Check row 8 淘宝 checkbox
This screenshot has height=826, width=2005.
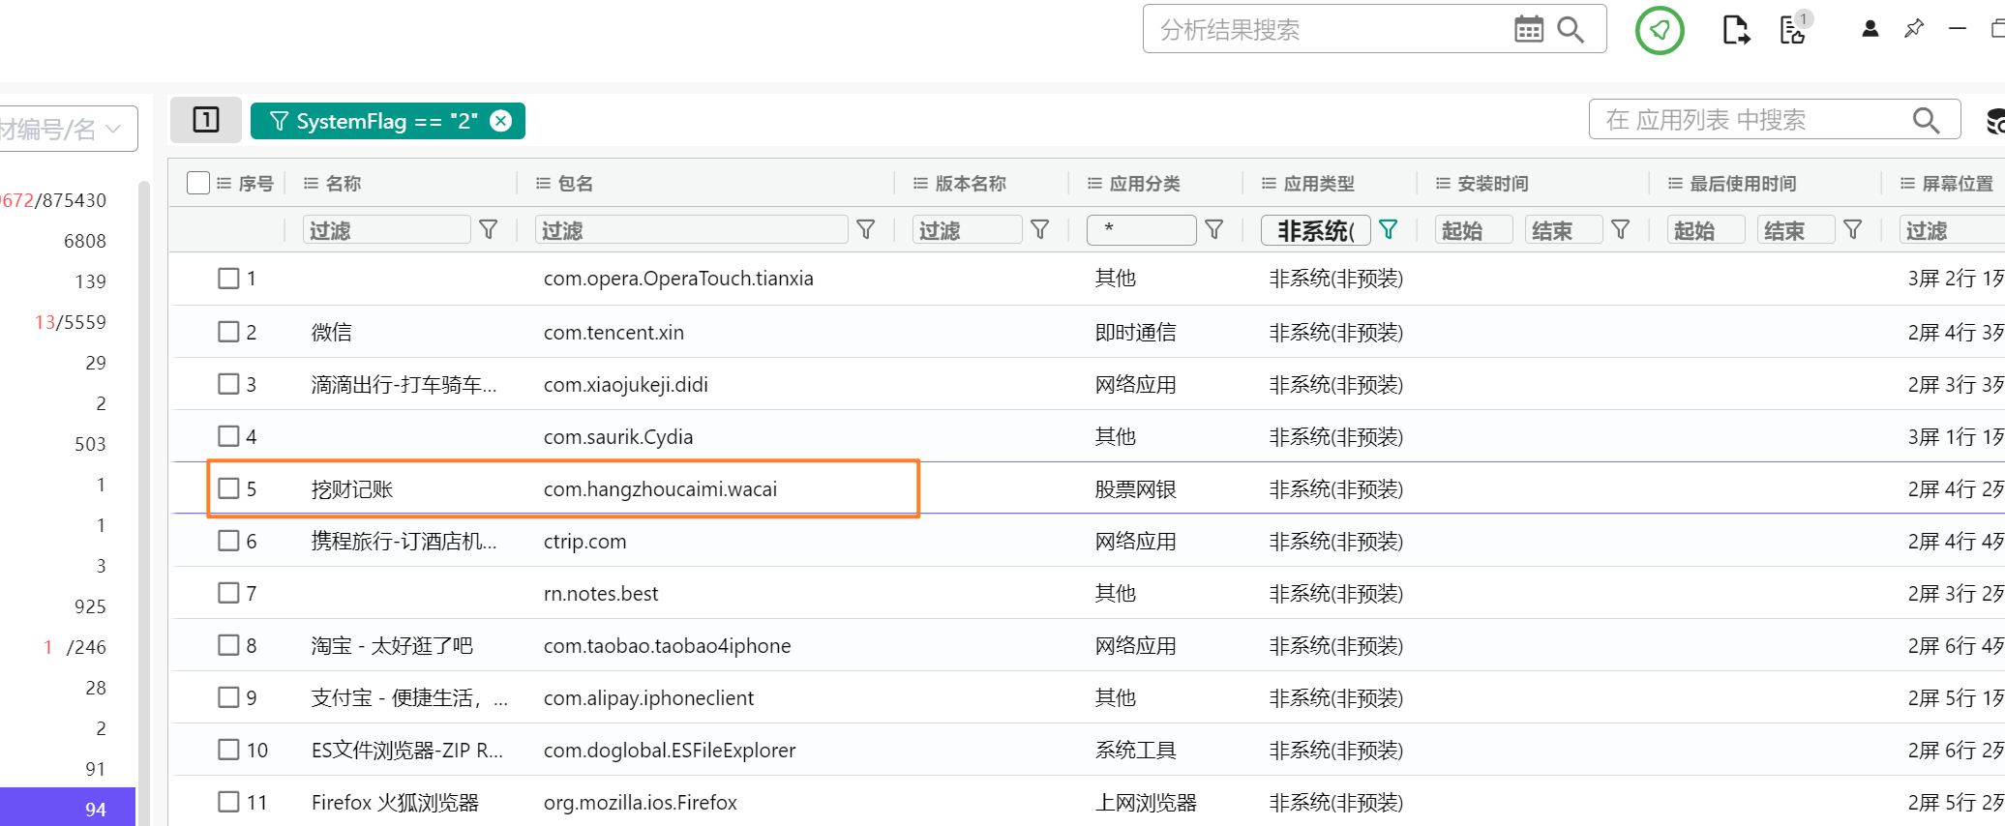[x=228, y=645]
